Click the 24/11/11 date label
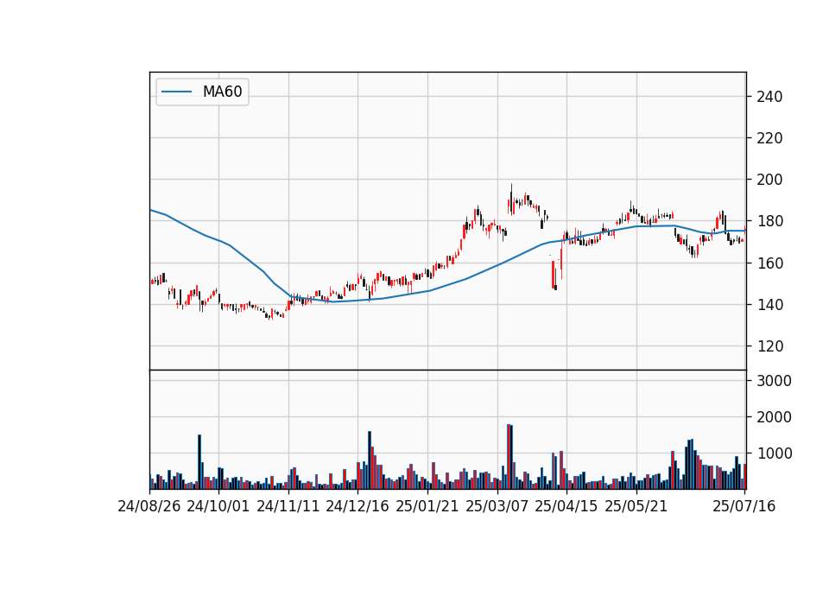The image size is (829, 596). [x=288, y=506]
